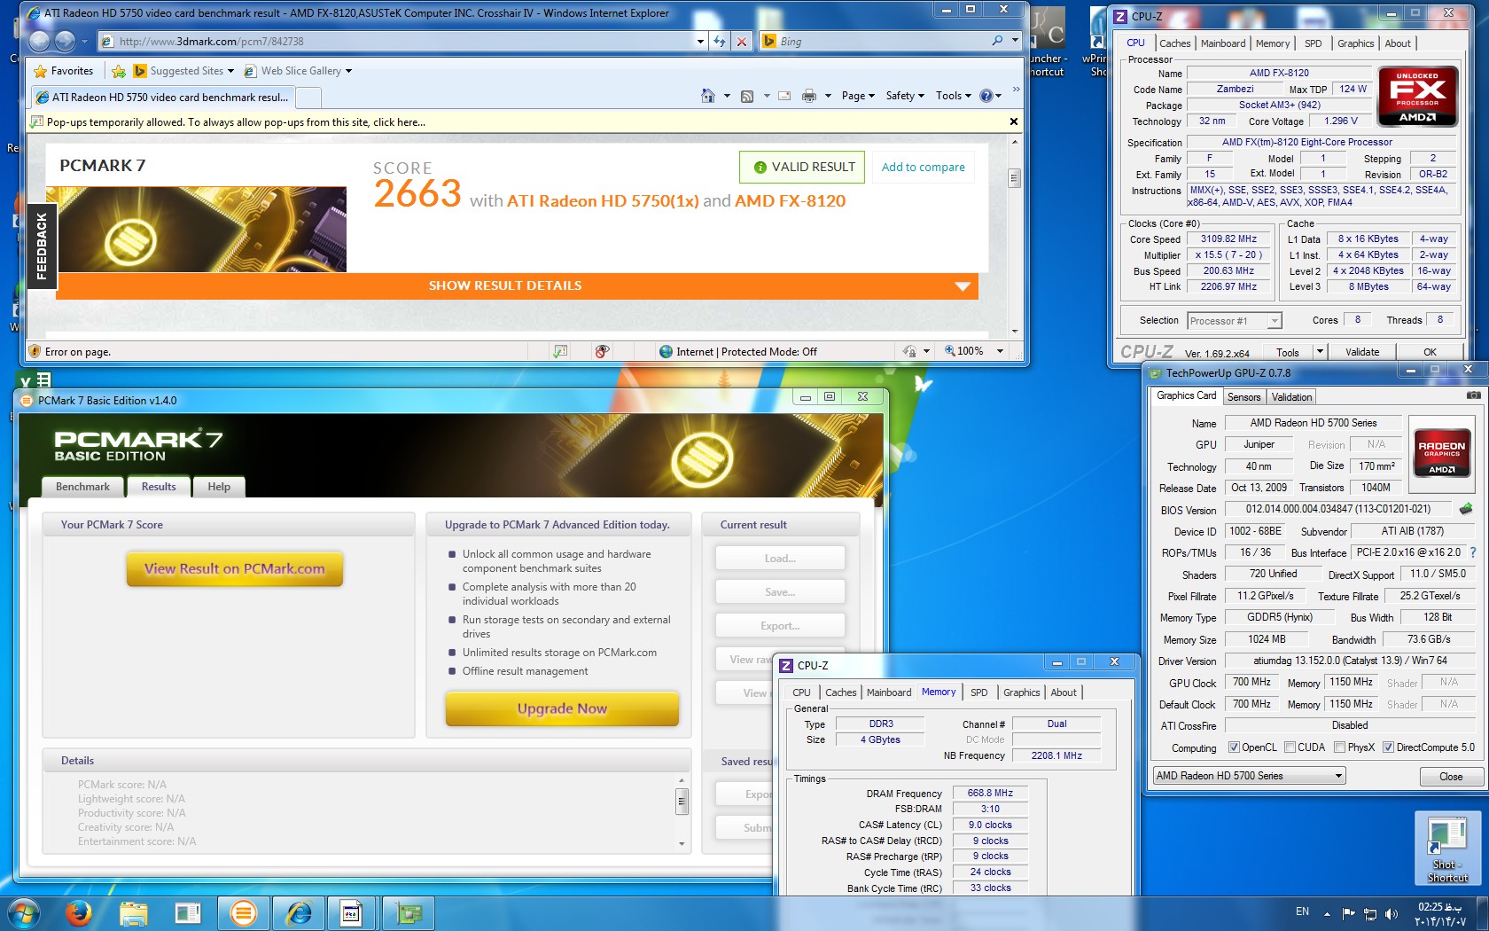Click the Error on page warning icon

point(35,352)
